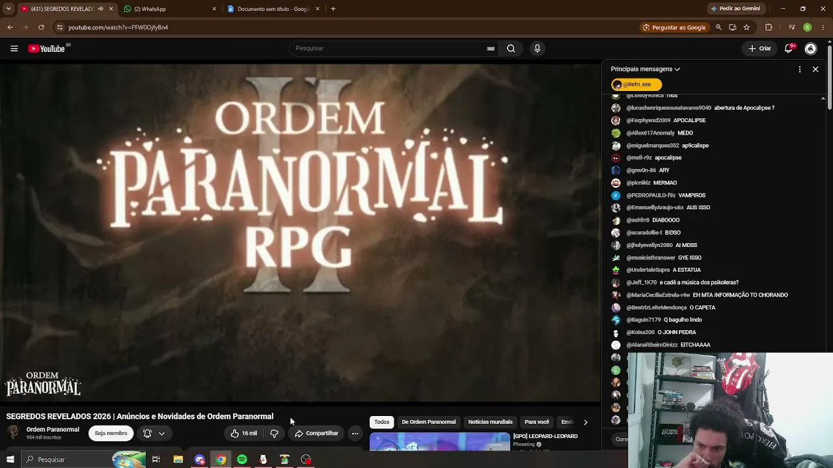Viewport: 833px width, 468px height.
Task: Go back in Chrome browser
Action: (10, 27)
